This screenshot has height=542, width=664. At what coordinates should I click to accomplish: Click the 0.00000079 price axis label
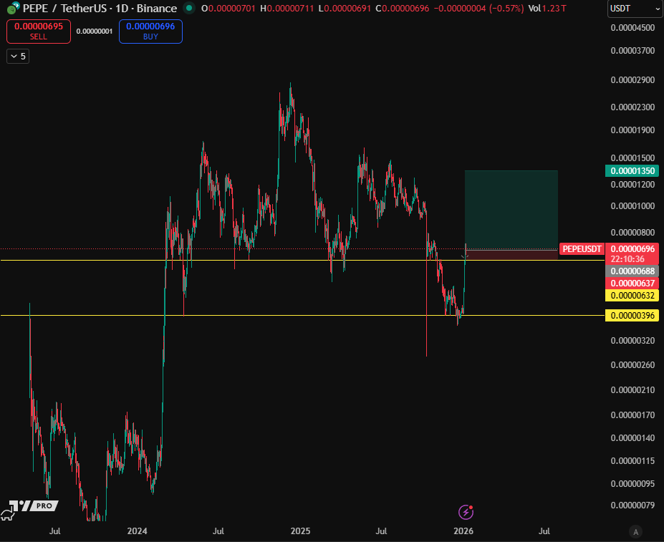click(x=632, y=505)
